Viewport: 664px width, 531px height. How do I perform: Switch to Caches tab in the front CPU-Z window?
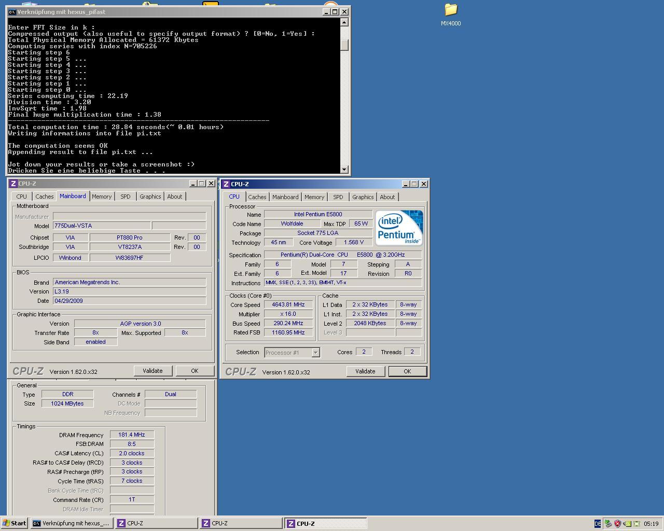pos(257,197)
